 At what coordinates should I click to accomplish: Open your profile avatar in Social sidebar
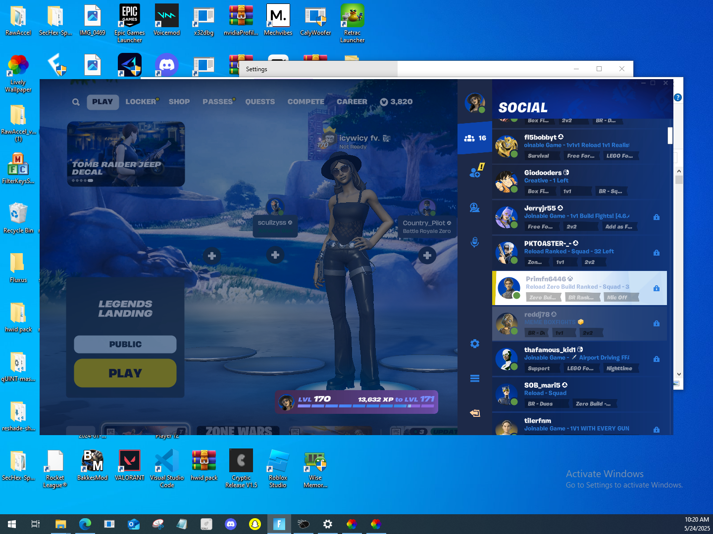click(475, 102)
